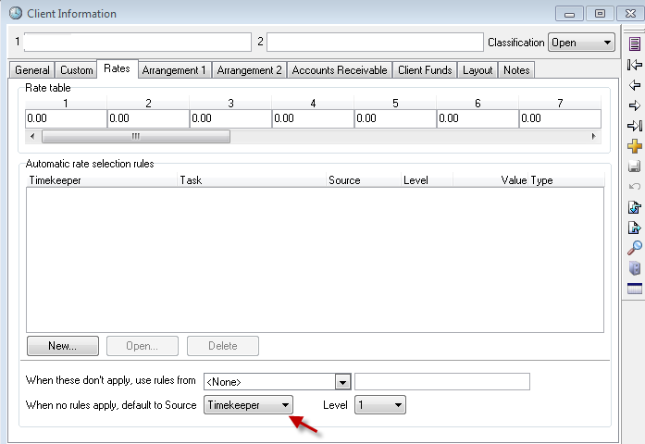Click the client field 2 text box

[375, 43]
